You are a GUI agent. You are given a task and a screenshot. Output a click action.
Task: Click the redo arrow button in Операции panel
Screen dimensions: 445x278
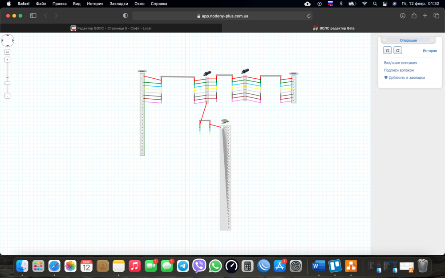(398, 50)
